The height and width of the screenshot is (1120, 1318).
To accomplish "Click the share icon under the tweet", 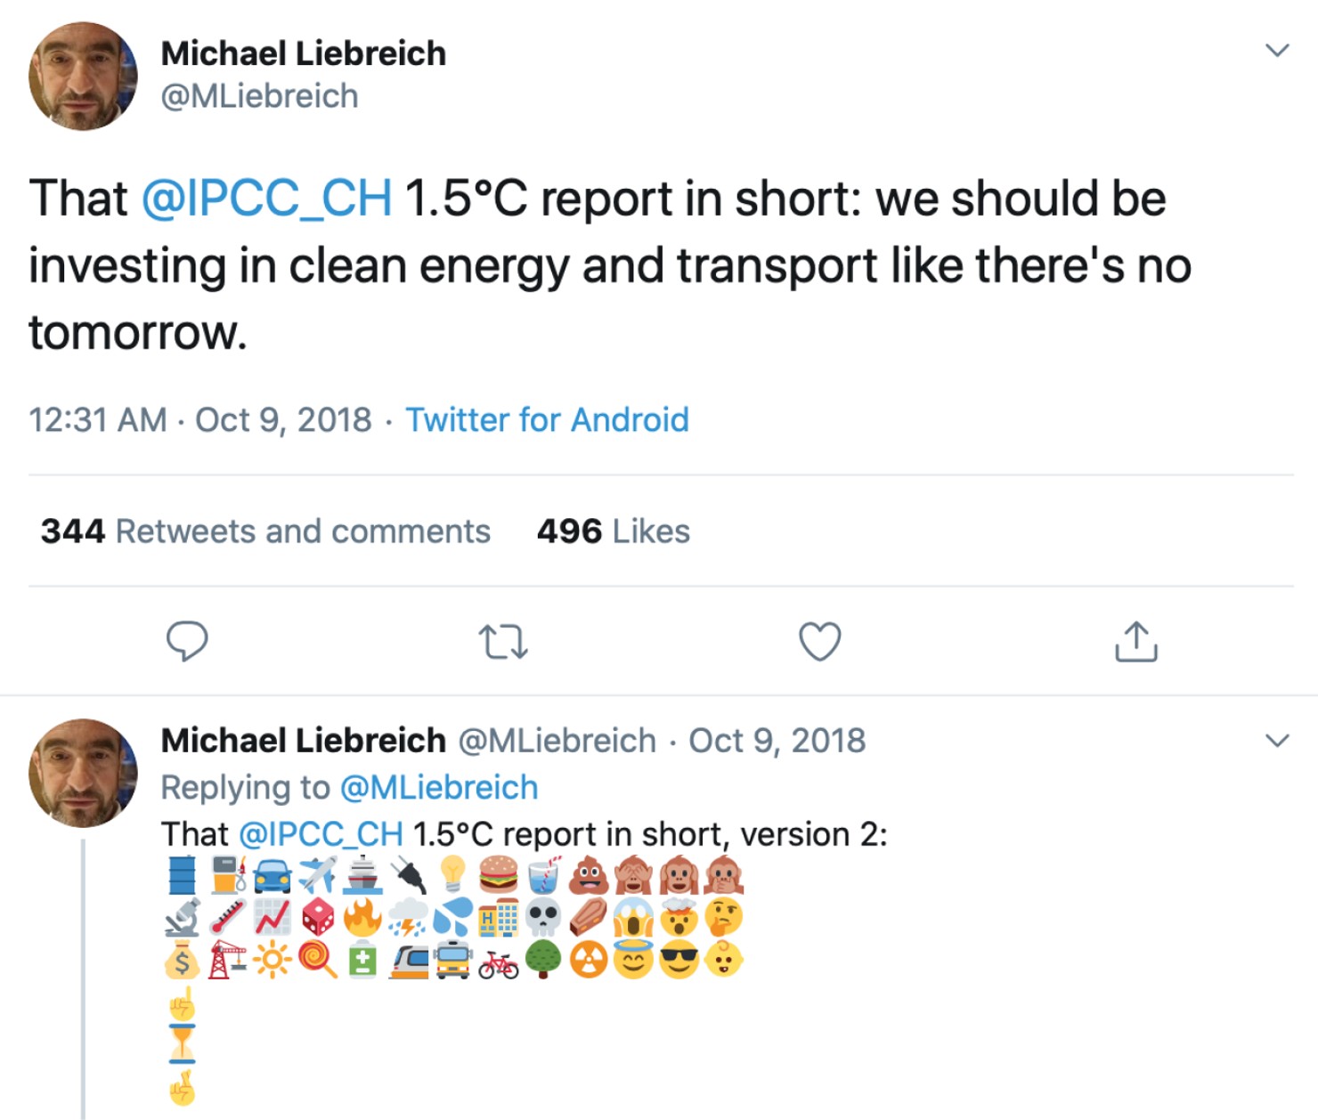I will (x=1135, y=642).
